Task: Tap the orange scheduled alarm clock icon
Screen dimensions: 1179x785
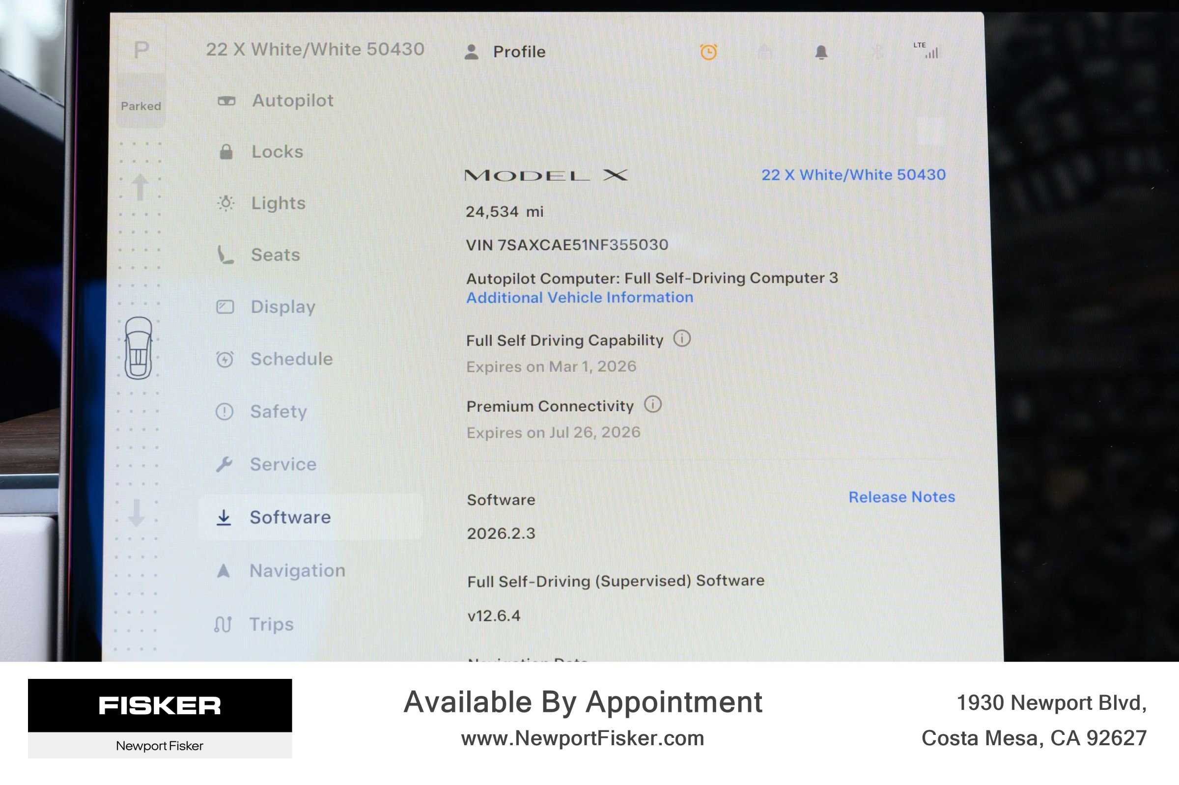Action: (x=708, y=52)
